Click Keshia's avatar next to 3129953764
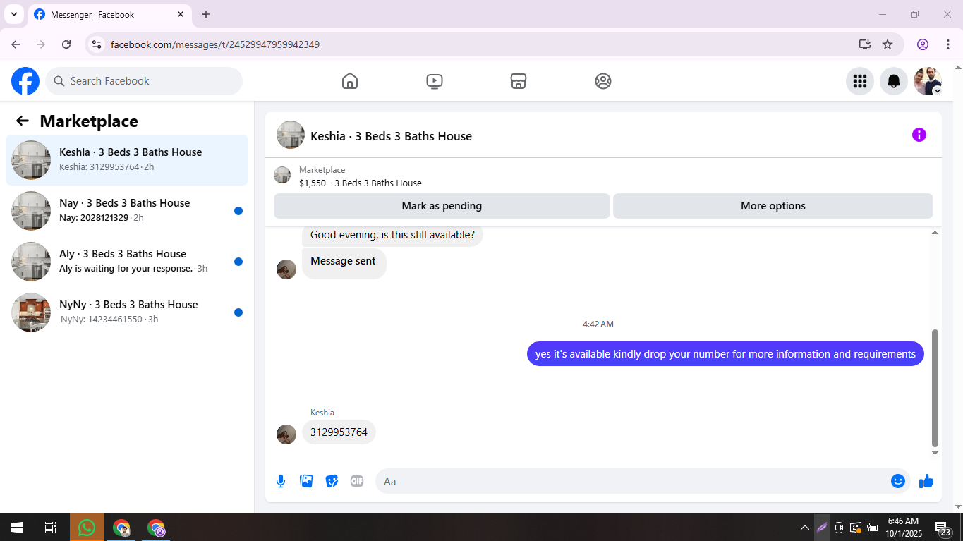This screenshot has width=963, height=541. pos(286,434)
